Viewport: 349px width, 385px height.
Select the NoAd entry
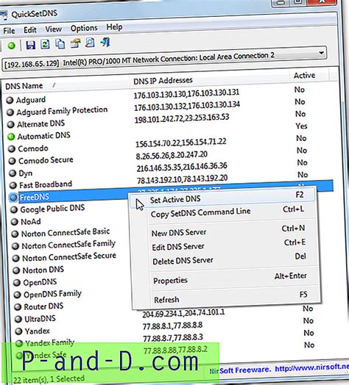tap(31, 222)
